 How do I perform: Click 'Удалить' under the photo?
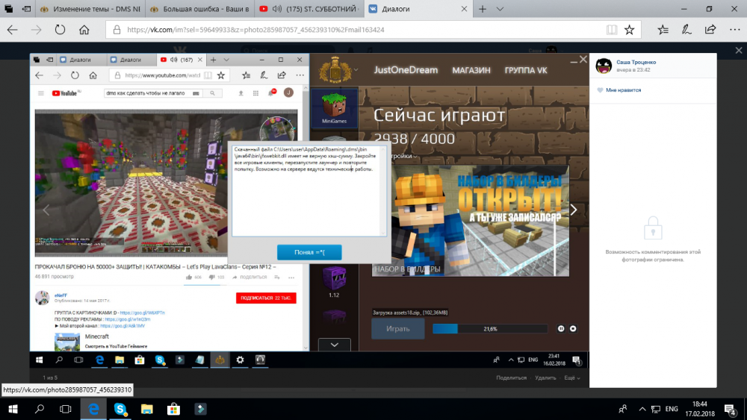tap(545, 377)
